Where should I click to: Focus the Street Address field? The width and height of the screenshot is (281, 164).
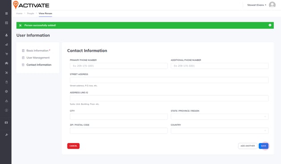(169, 80)
